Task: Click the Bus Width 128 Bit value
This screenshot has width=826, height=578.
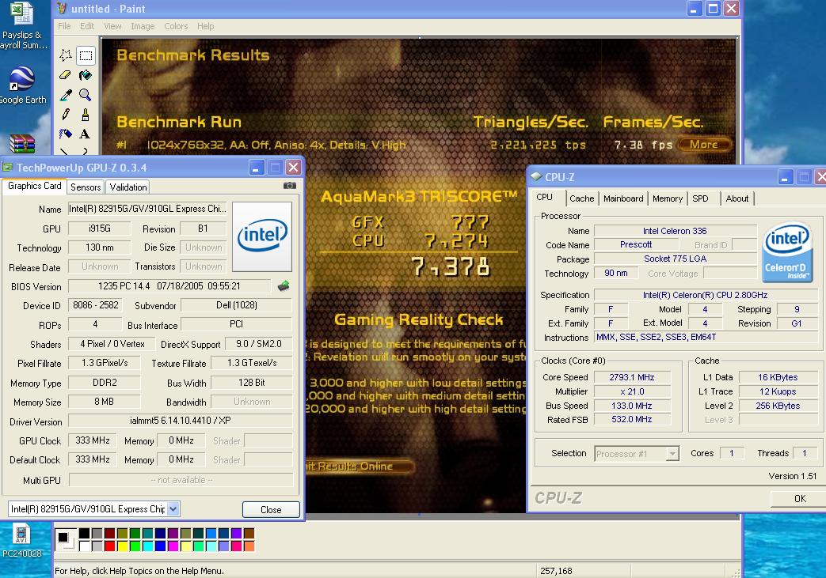Action: click(252, 383)
